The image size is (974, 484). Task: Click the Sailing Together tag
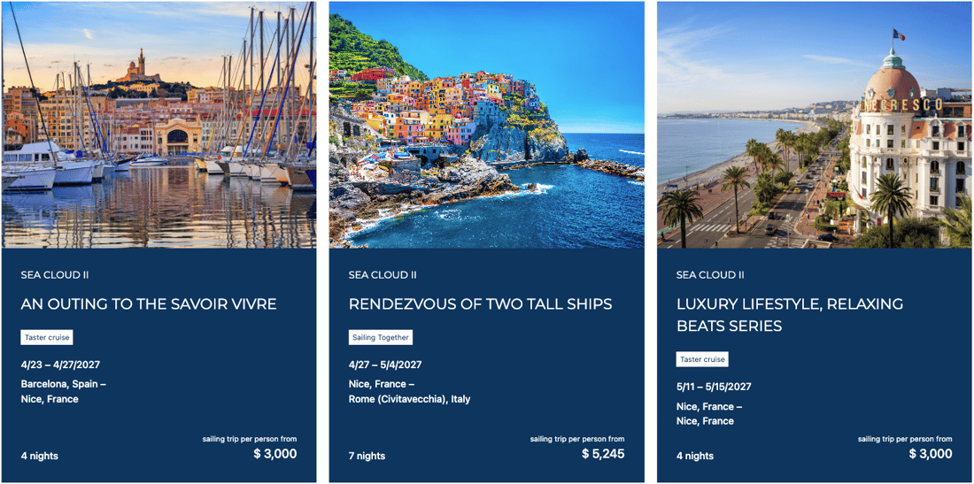(x=381, y=337)
